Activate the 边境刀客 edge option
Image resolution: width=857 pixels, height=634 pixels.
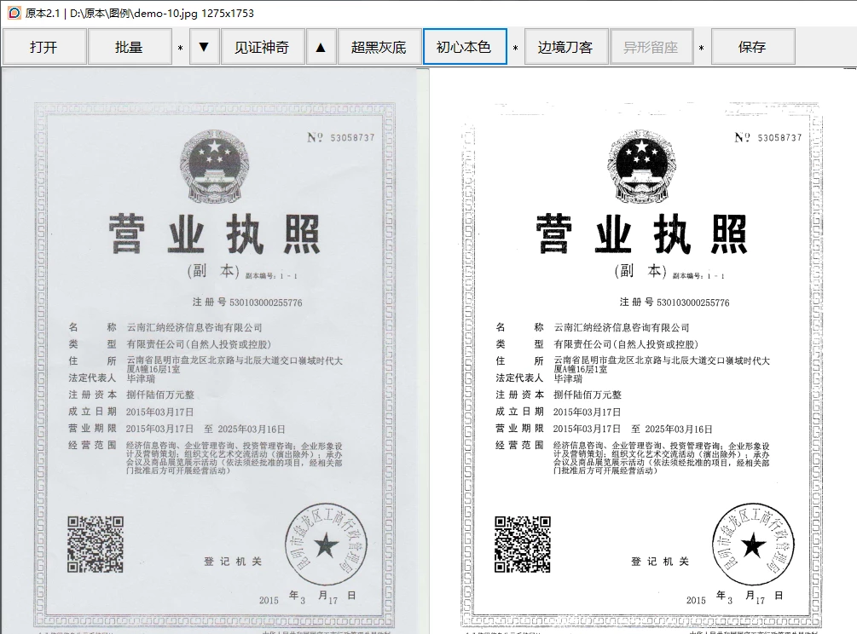(565, 47)
